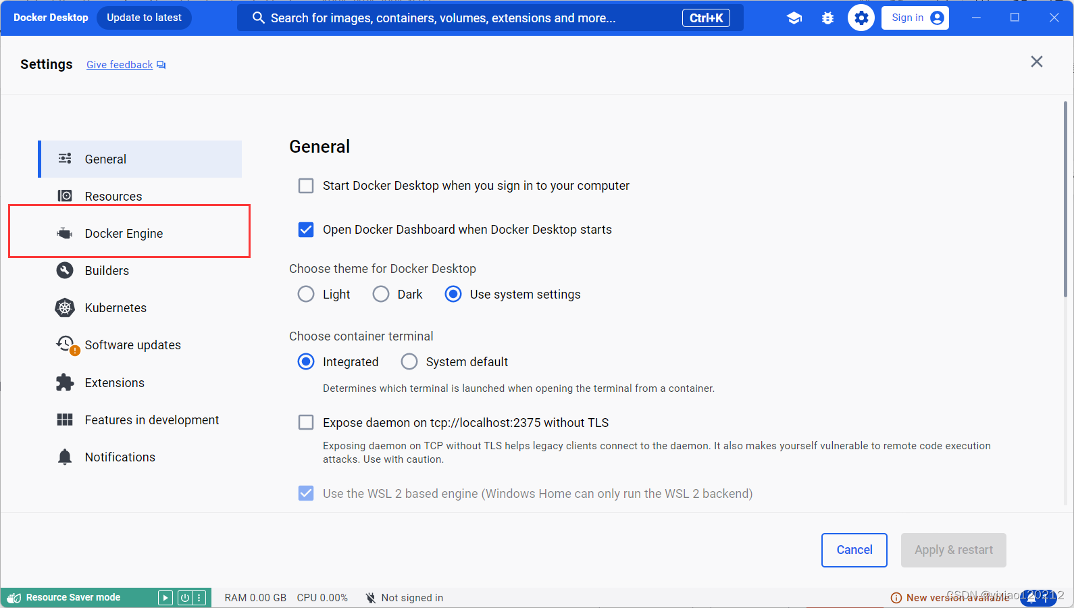Click the Cancel button
The width and height of the screenshot is (1074, 608).
[854, 550]
